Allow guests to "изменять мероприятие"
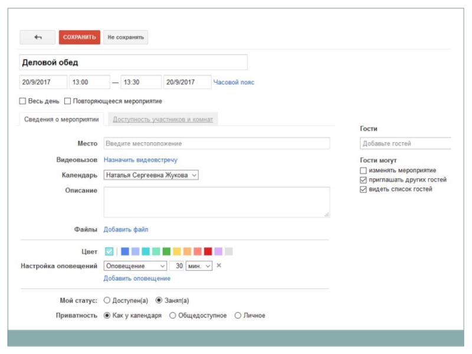The height and width of the screenshot is (354, 472). [363, 171]
